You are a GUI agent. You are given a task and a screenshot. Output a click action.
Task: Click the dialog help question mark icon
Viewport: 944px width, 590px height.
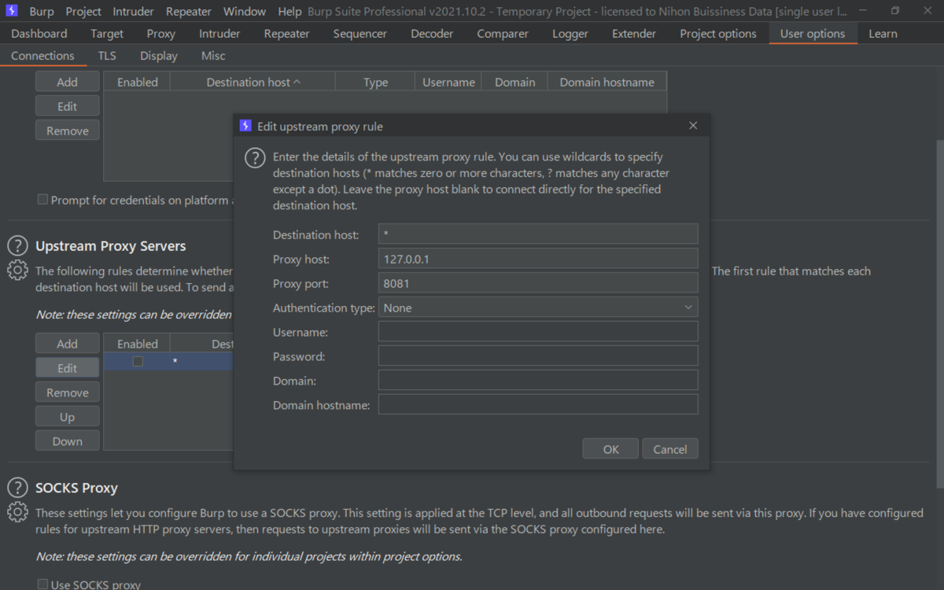click(255, 157)
